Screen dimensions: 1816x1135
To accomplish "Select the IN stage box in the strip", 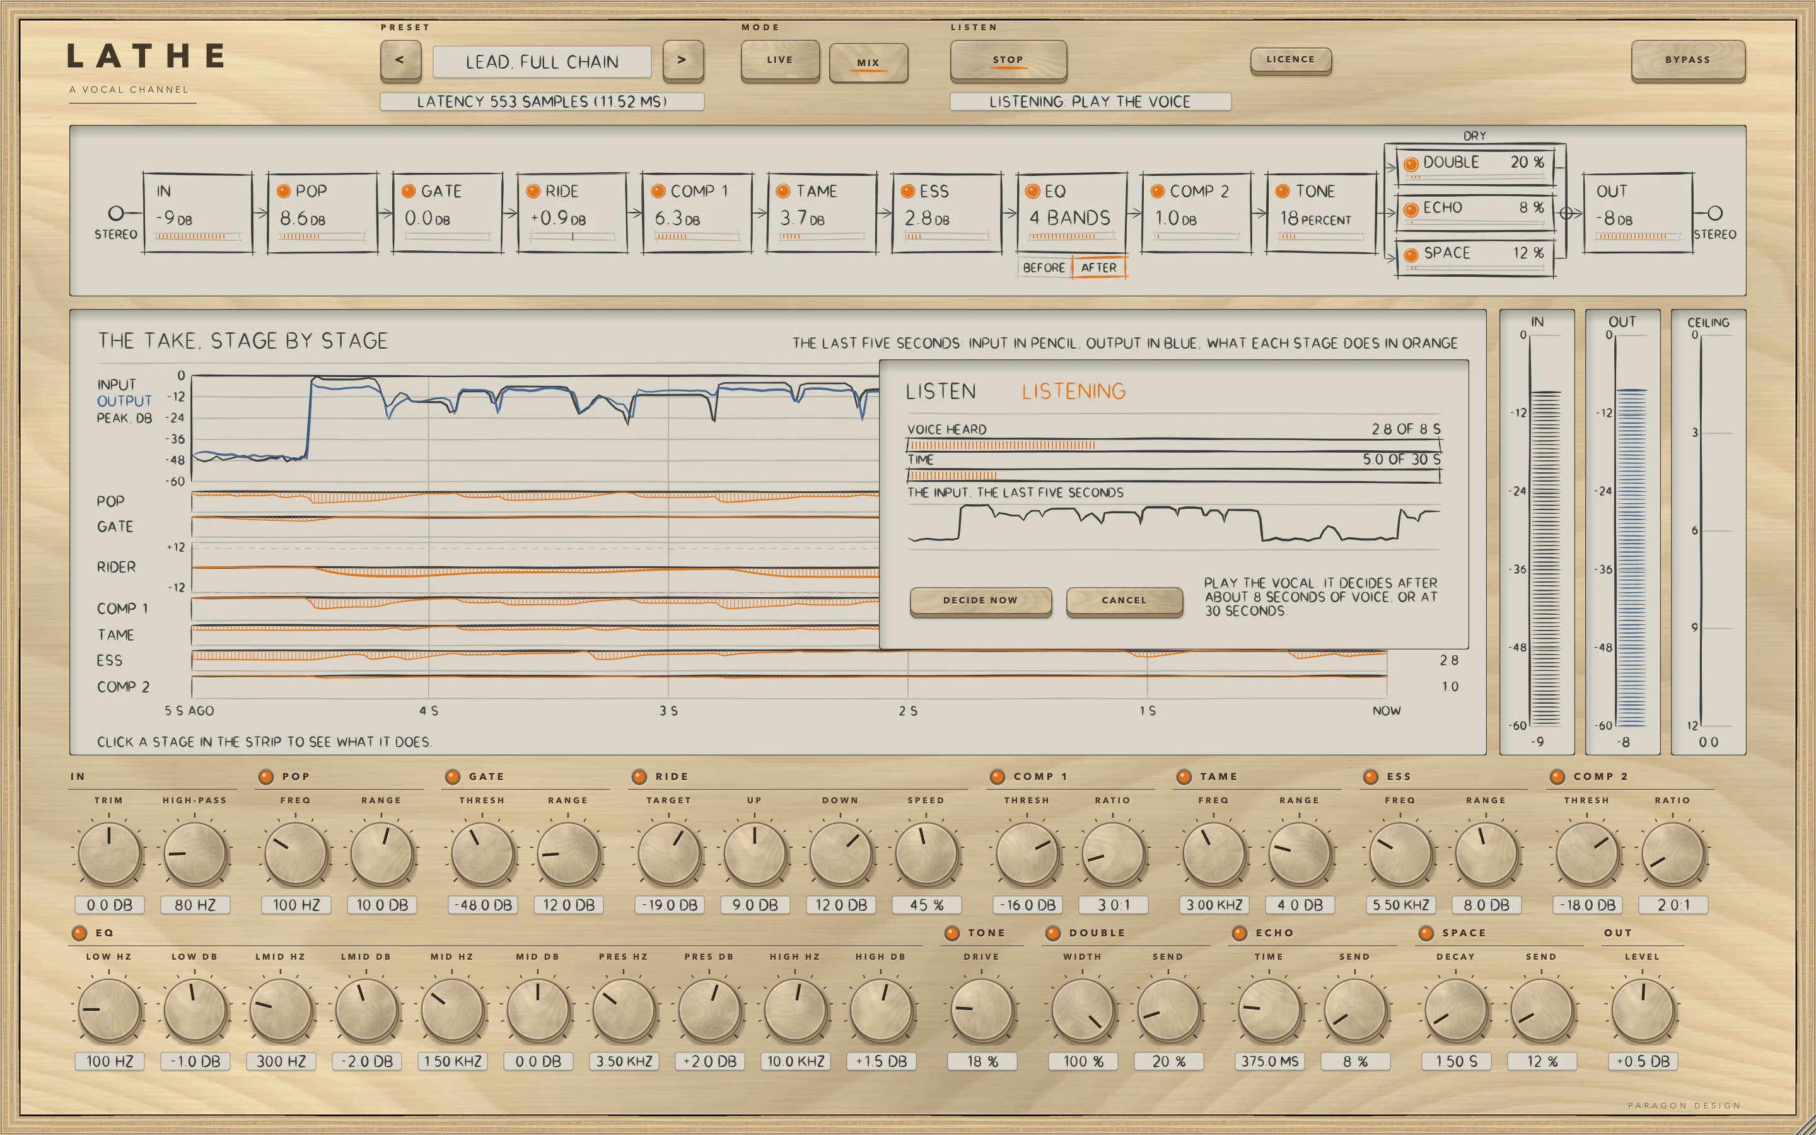I will point(198,213).
